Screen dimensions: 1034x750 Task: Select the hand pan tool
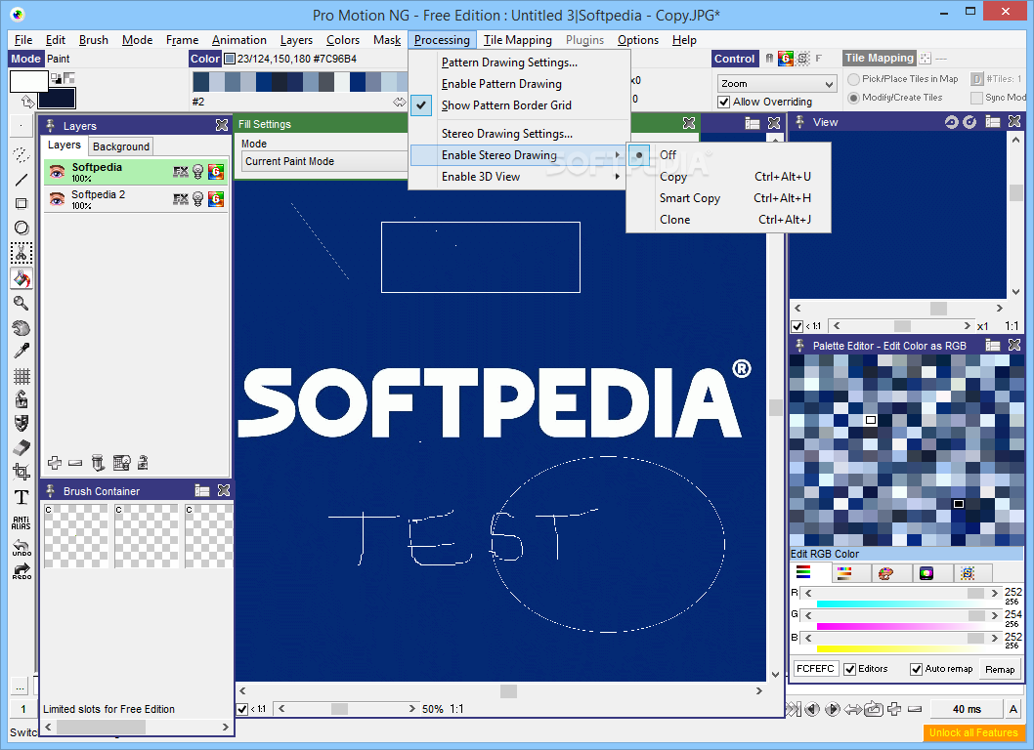tap(22, 327)
